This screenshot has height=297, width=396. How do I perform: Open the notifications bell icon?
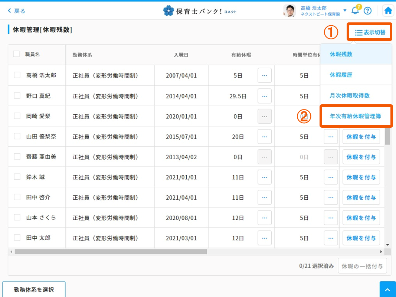click(x=355, y=10)
